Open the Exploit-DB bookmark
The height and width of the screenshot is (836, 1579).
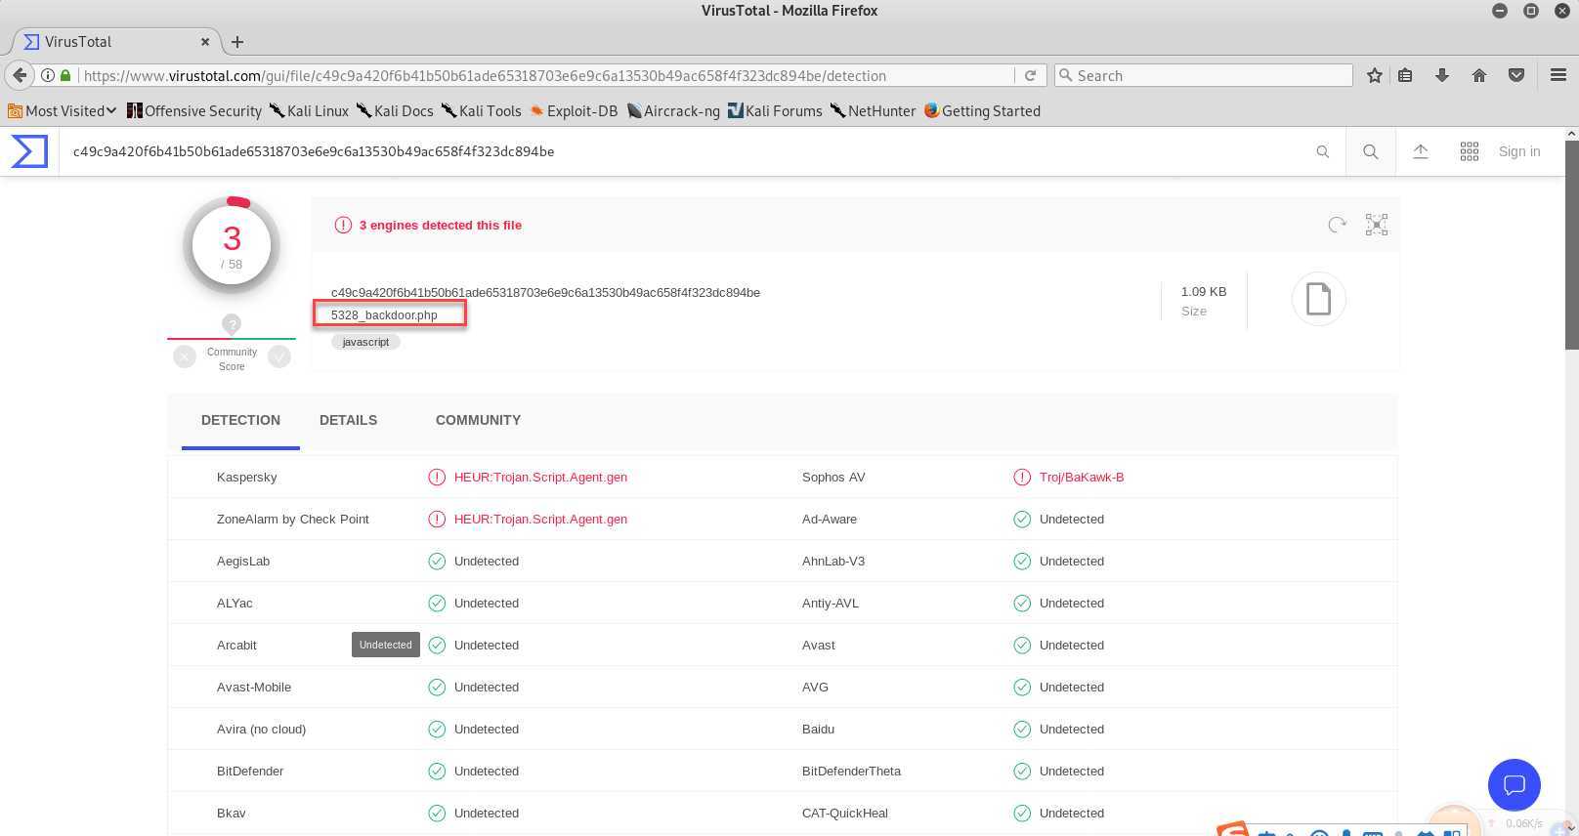click(x=574, y=110)
